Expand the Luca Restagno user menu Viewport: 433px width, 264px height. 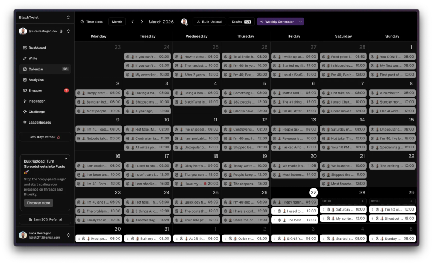pos(68,235)
